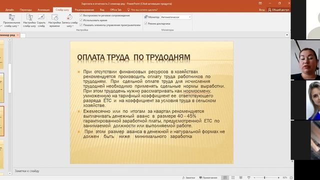Open the Custom Slide Show (Произвольное слайд-шоу) button
Viewport: 320px width, 180px height.
point(11,20)
